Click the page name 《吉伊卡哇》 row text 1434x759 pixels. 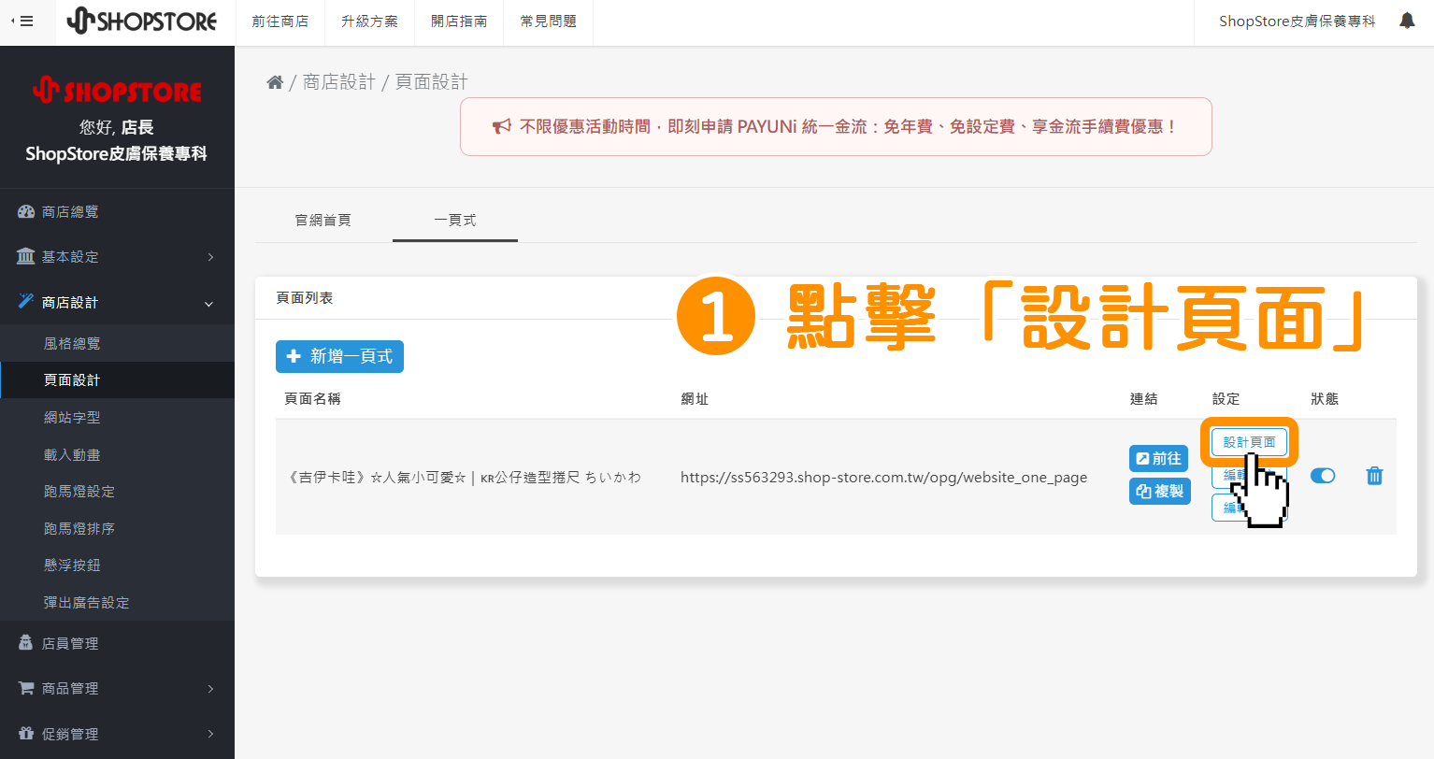[464, 477]
